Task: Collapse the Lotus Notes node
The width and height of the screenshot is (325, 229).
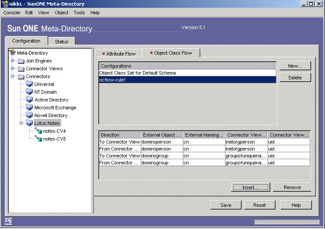Action: click(21, 123)
